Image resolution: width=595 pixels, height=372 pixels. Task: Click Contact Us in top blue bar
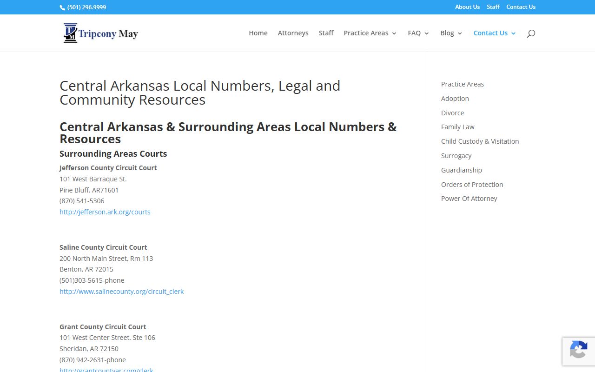point(521,7)
